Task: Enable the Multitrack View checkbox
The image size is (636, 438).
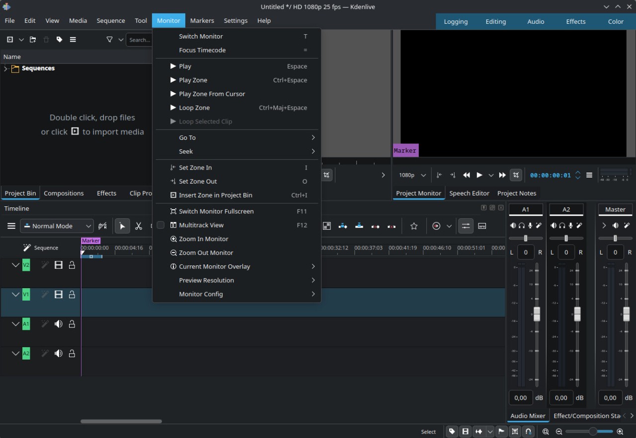Action: pyautogui.click(x=160, y=225)
